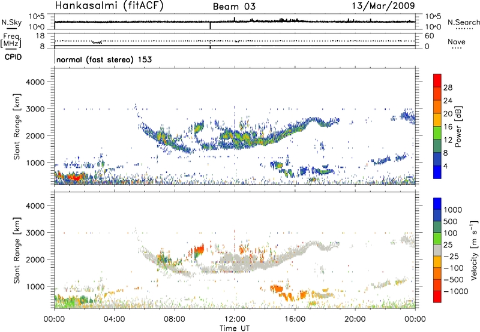Click the Nave legend label

[x=457, y=41]
